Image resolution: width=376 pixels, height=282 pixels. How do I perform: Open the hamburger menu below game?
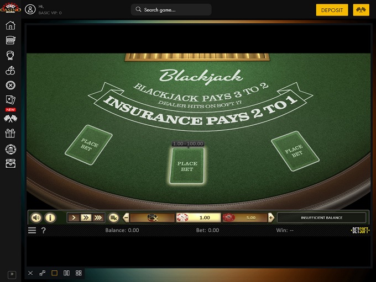(32, 230)
